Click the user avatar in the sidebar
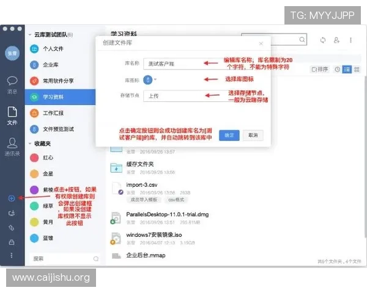The image size is (367, 293). [12, 53]
